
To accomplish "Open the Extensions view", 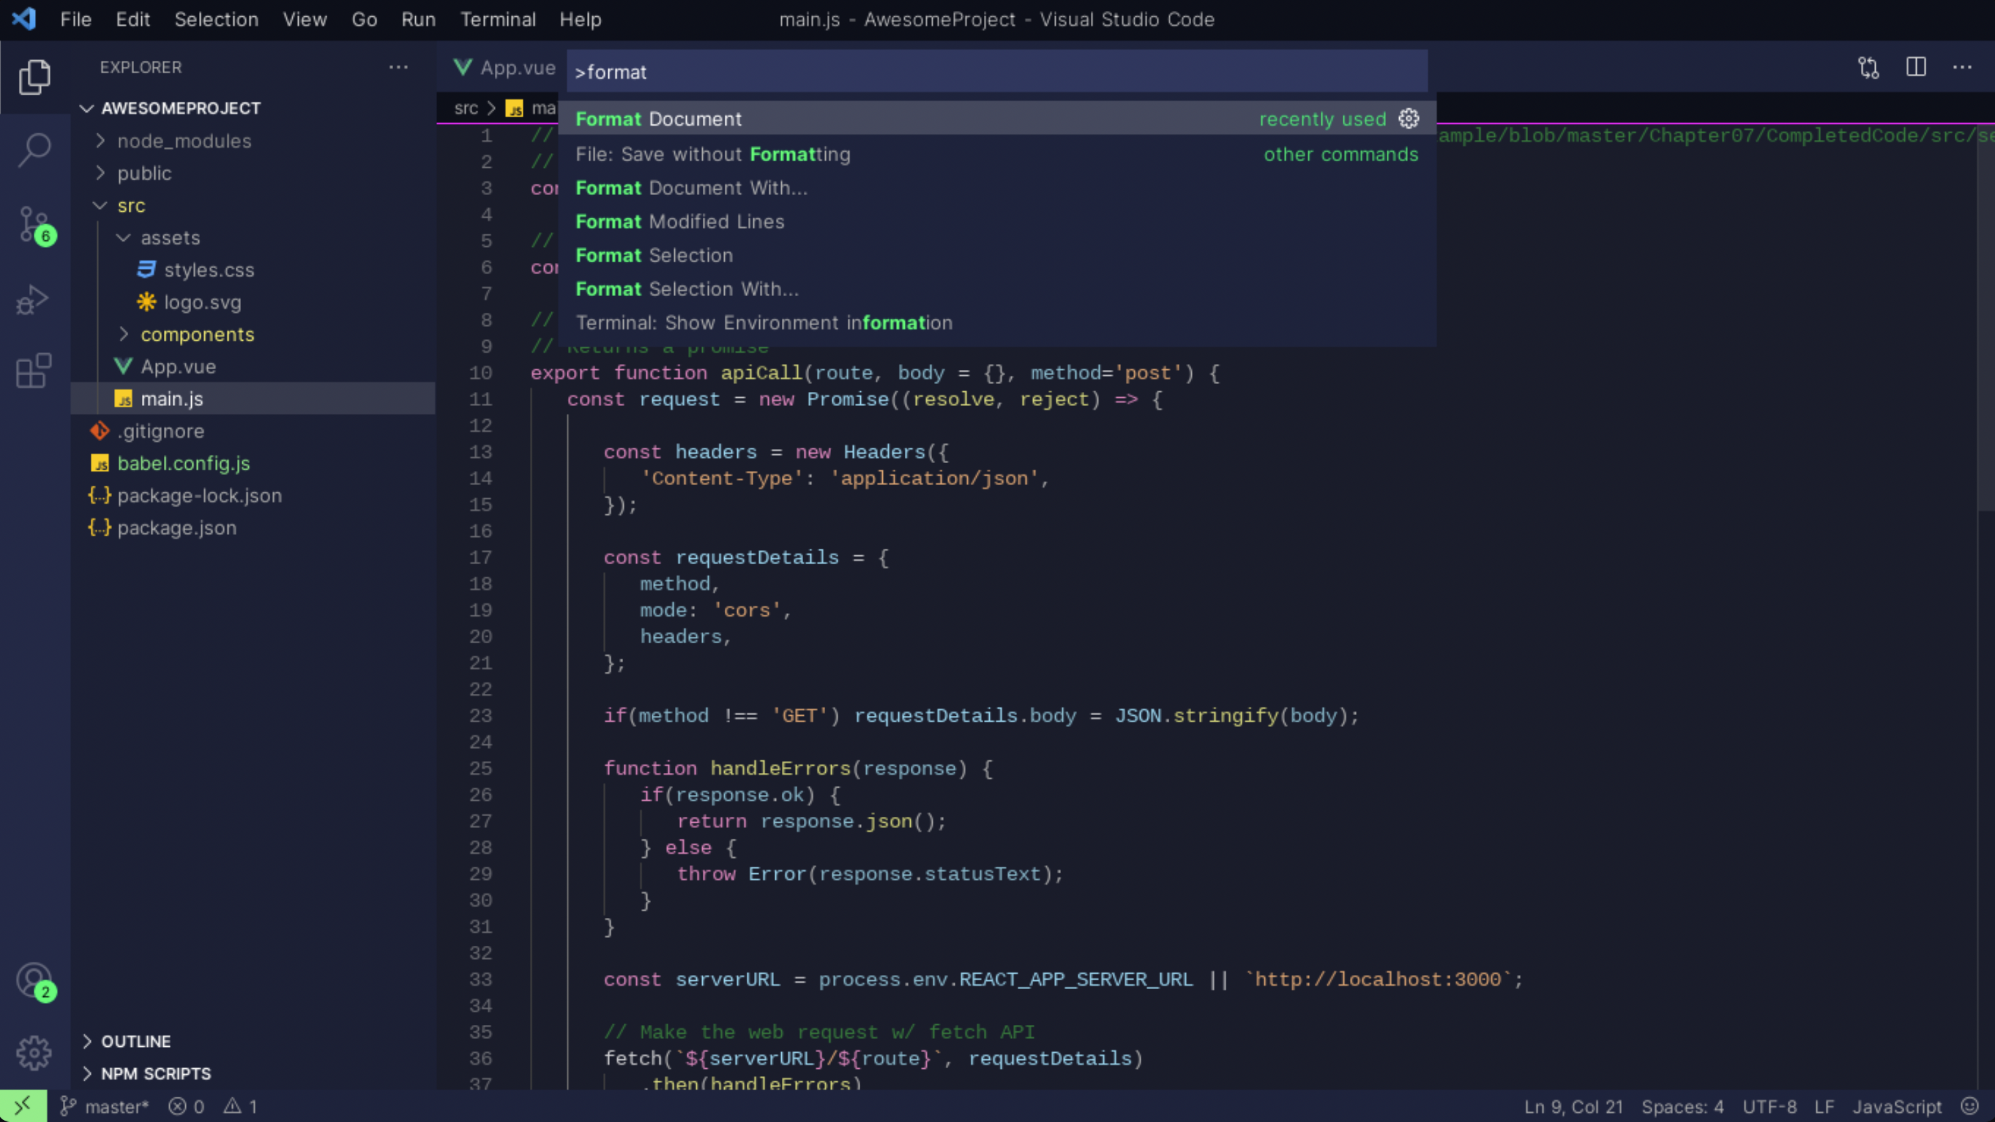I will [x=34, y=371].
